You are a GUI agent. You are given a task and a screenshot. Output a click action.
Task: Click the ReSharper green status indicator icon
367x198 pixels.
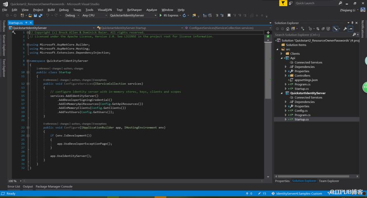pyautogui.click(x=268, y=37)
